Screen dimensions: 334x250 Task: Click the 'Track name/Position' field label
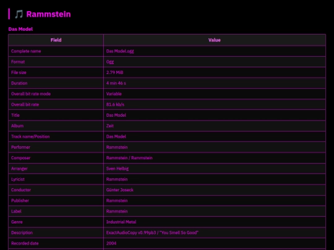(x=30, y=136)
